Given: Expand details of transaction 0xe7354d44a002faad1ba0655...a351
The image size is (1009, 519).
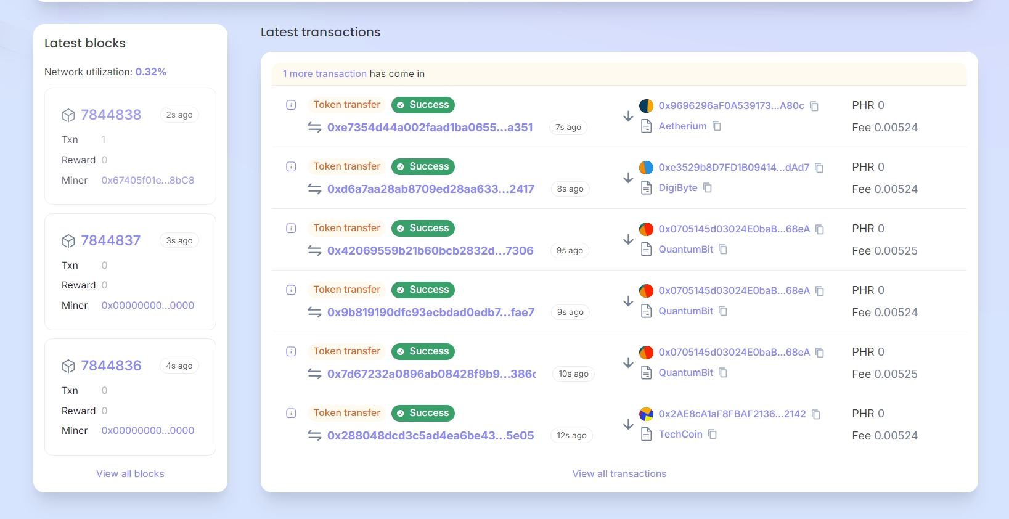Looking at the screenshot, I should (x=291, y=105).
